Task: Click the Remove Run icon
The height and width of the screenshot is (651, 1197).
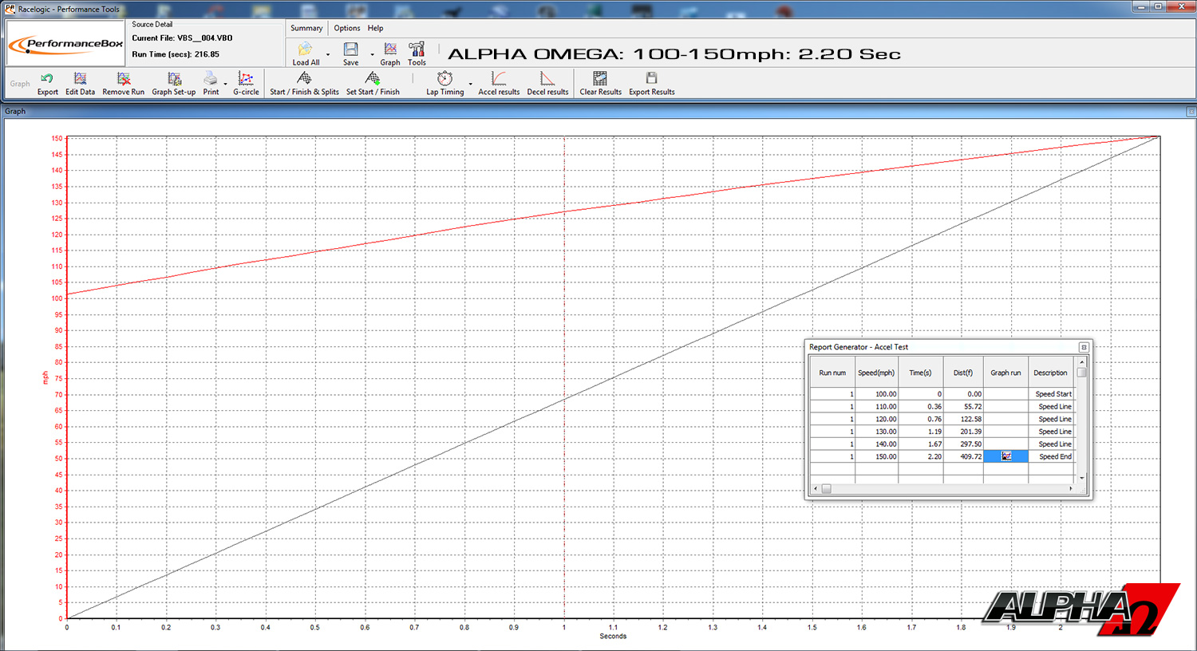Action: tap(123, 78)
